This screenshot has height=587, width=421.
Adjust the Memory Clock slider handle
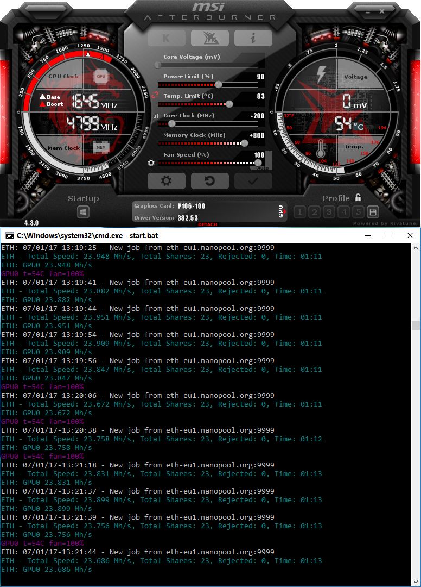[x=244, y=143]
